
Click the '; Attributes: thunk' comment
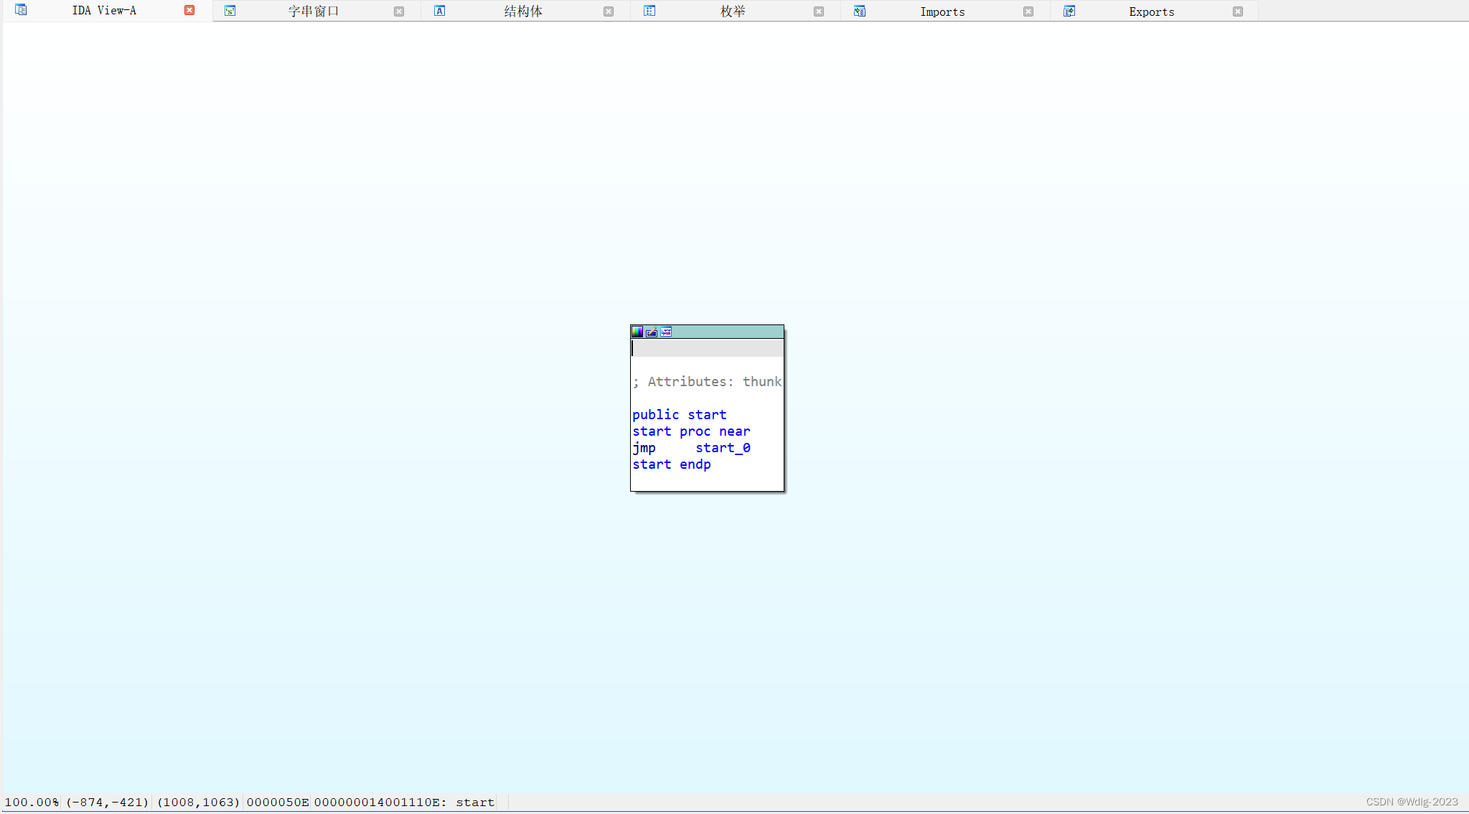[x=707, y=382]
